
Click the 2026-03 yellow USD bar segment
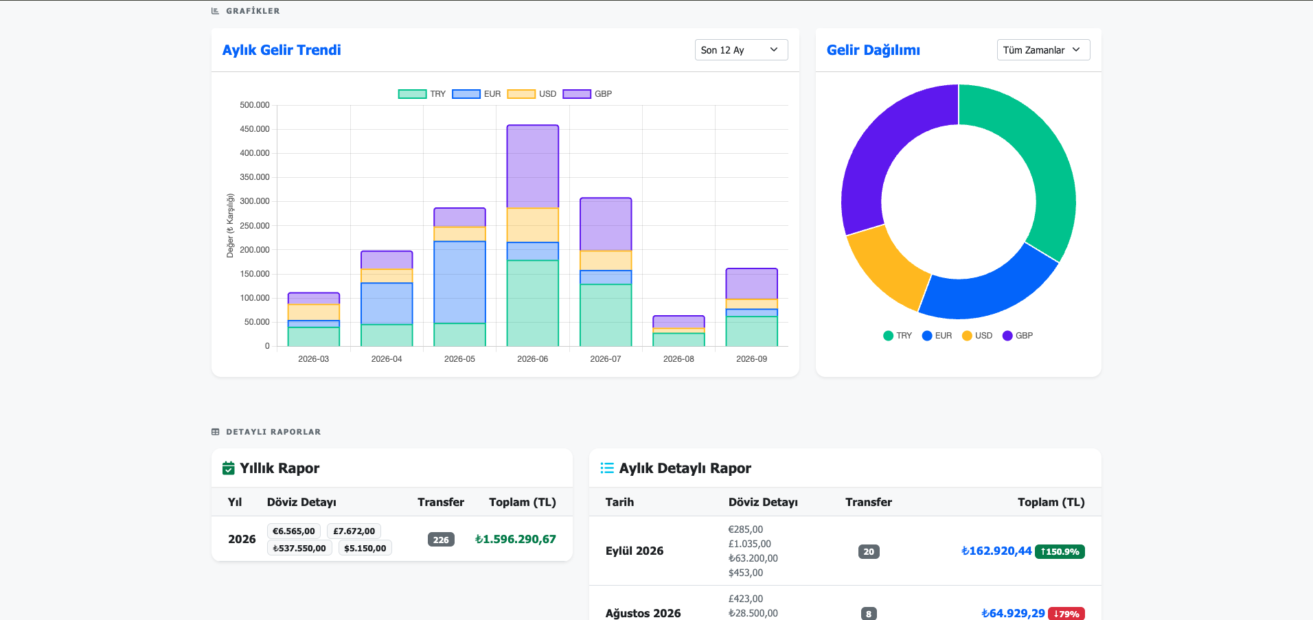(x=314, y=312)
